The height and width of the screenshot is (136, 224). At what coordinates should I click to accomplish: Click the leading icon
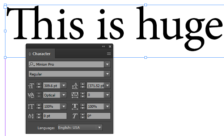pyautogui.click(x=75, y=86)
